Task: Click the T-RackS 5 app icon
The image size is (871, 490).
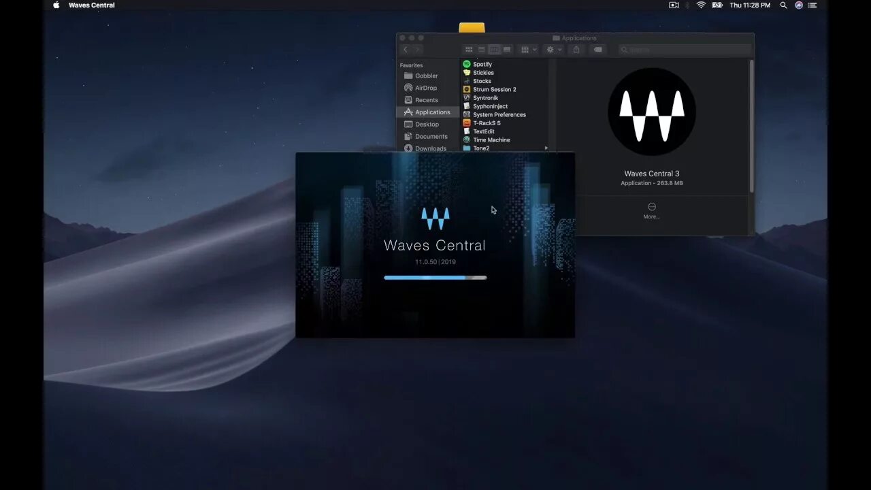Action: pos(467,123)
